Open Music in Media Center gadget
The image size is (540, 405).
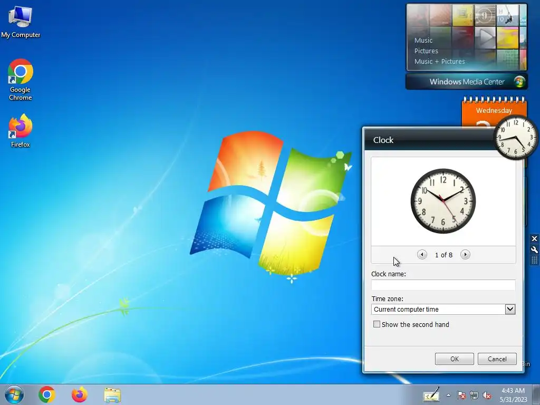(x=423, y=40)
